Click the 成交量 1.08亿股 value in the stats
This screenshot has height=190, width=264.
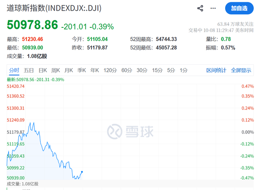pos(37,56)
